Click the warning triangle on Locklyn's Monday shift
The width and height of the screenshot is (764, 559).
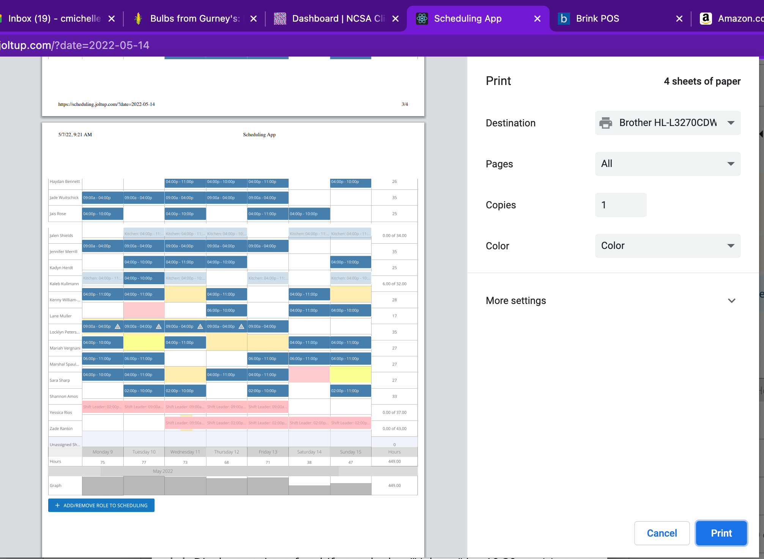click(117, 326)
